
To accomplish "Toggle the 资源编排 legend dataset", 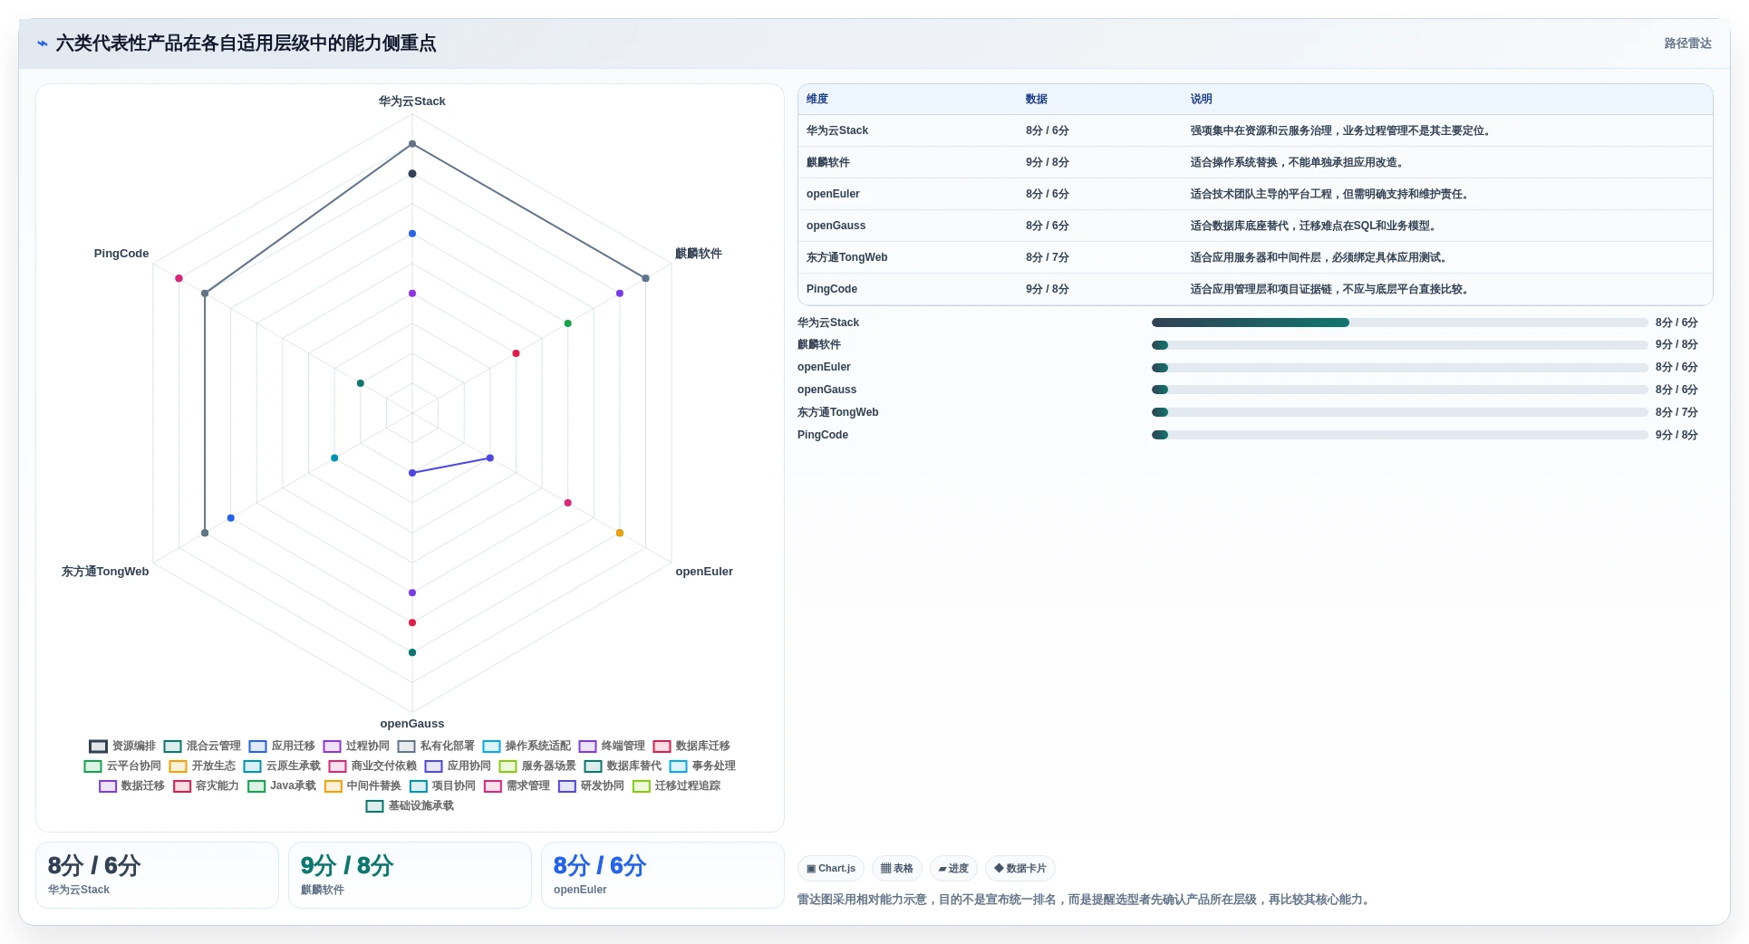I will (x=122, y=746).
